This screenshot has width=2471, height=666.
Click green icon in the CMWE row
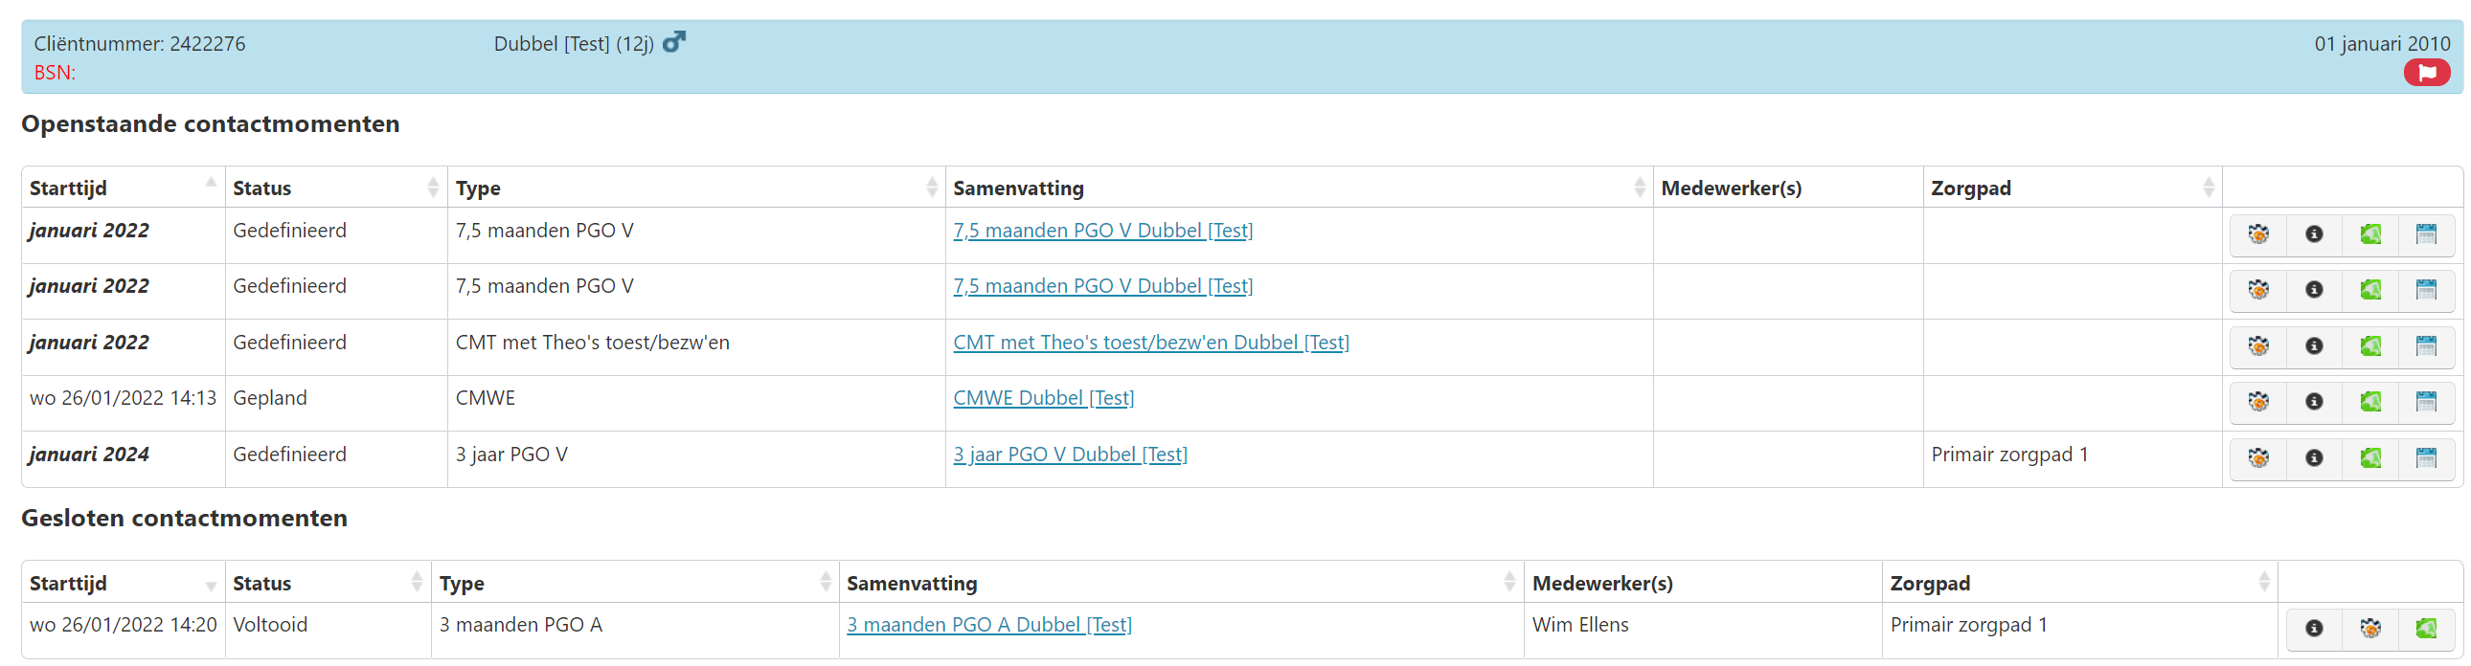coord(2370,402)
